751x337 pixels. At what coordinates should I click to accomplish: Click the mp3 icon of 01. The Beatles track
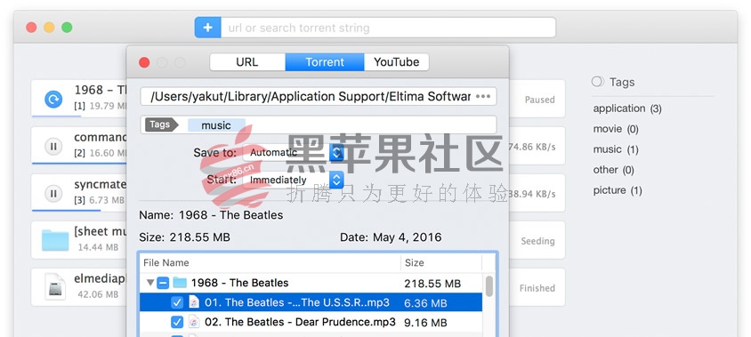pos(194,302)
